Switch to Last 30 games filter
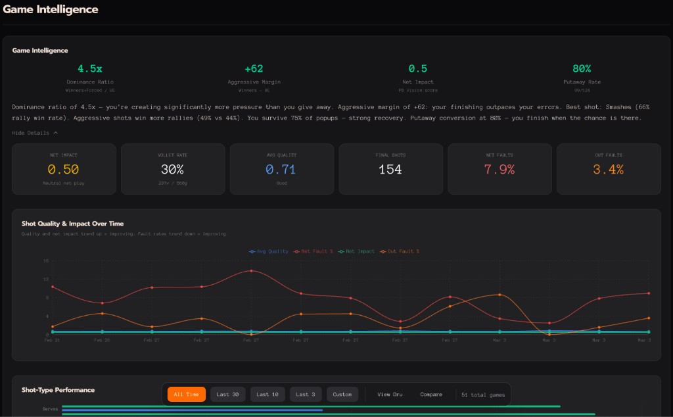The width and height of the screenshot is (673, 417). [227, 394]
